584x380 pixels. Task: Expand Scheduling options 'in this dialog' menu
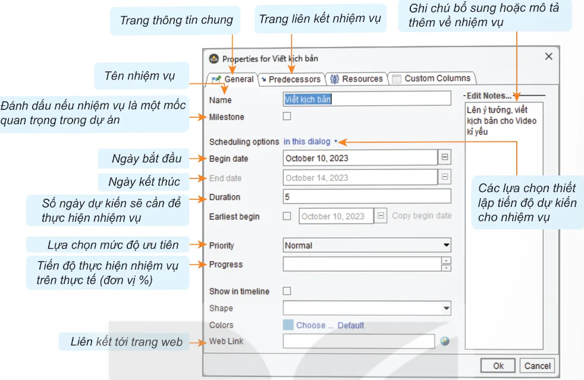pos(310,142)
